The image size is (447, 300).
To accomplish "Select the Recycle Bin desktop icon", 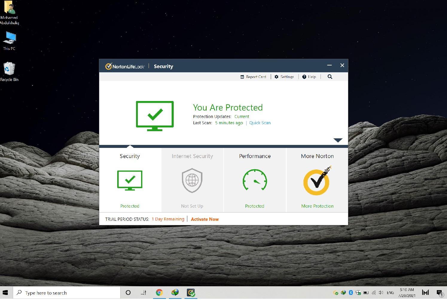I will [9, 72].
